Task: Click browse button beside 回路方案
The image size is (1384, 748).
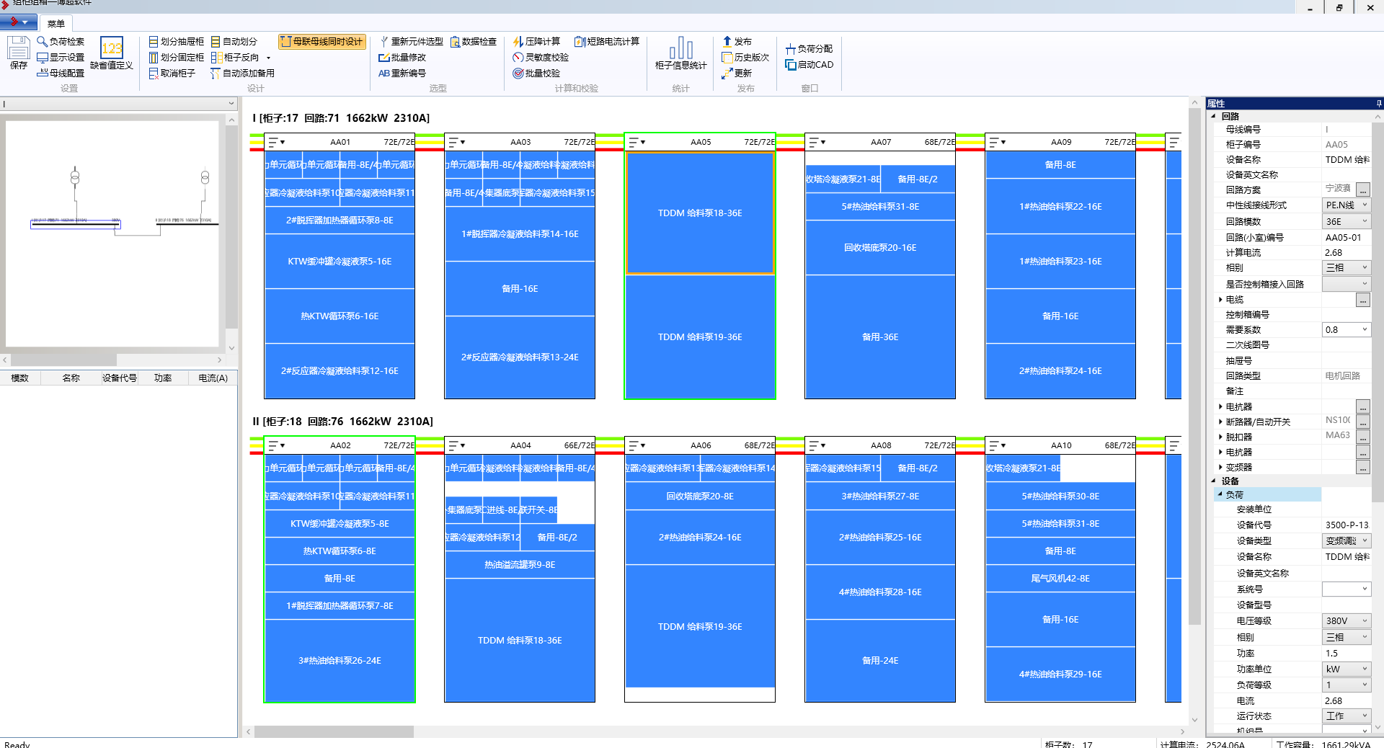Action: coord(1362,190)
